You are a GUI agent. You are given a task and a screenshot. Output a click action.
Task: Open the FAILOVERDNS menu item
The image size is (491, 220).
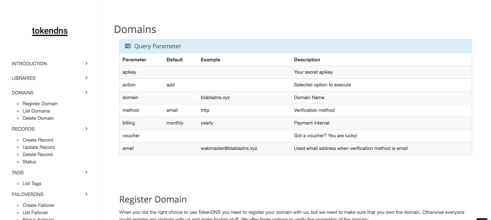[28, 194]
